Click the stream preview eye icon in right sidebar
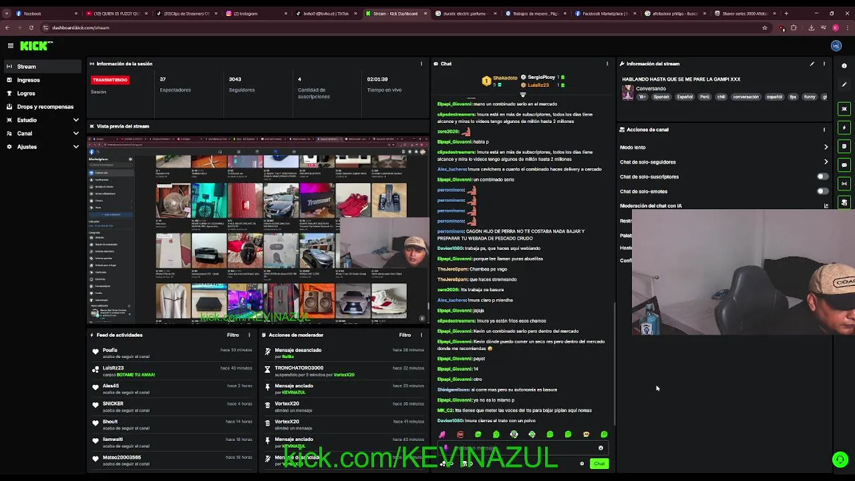 pos(844,109)
